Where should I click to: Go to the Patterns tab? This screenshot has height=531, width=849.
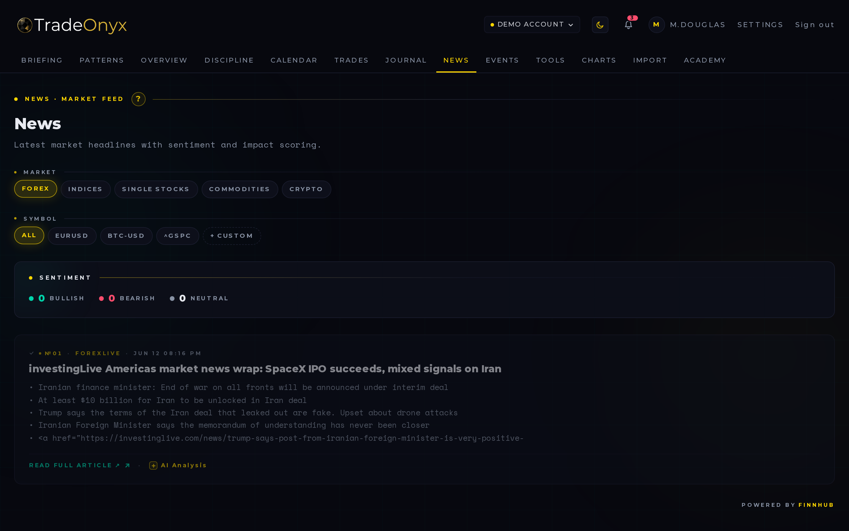[102, 60]
